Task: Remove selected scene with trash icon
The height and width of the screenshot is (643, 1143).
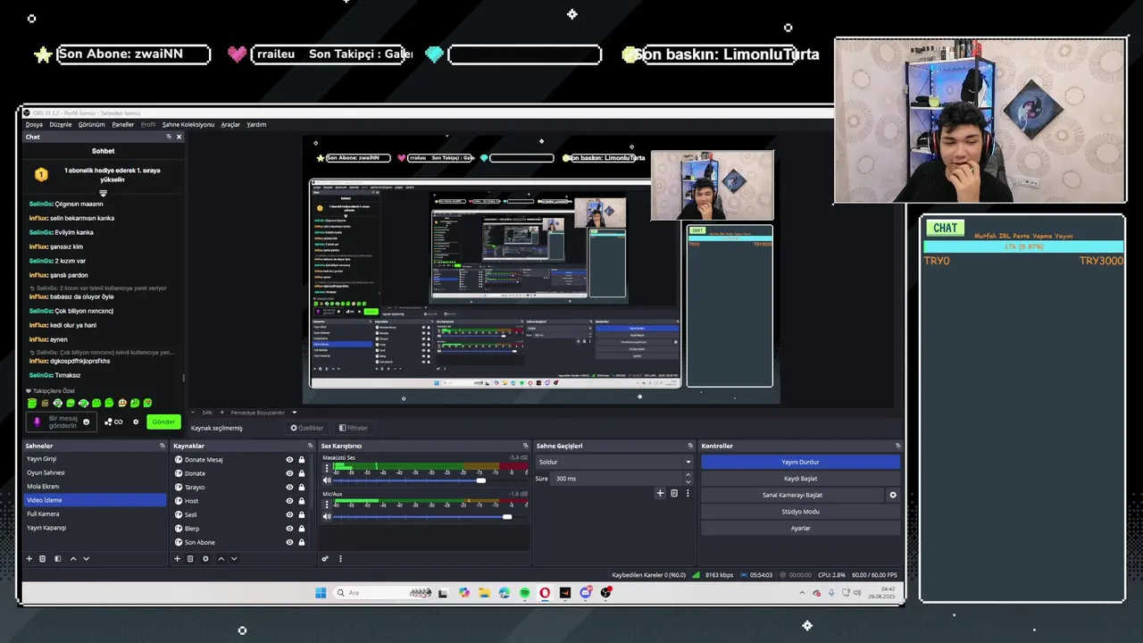Action: [42, 559]
